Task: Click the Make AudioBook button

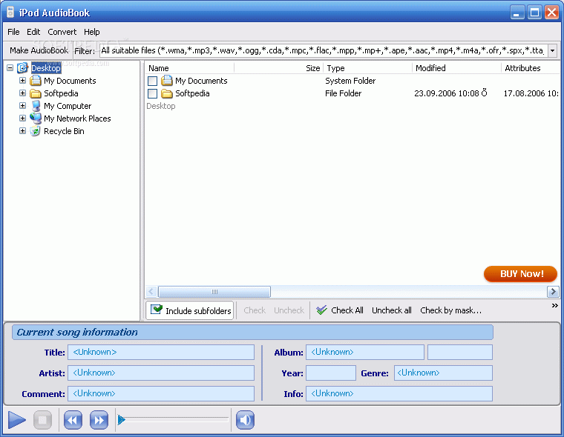Action: click(39, 50)
